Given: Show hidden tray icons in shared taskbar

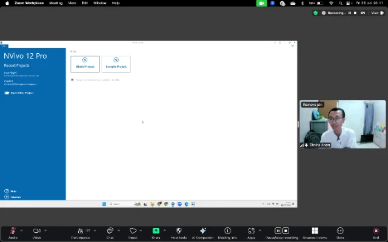Looking at the screenshot, I should (263, 204).
